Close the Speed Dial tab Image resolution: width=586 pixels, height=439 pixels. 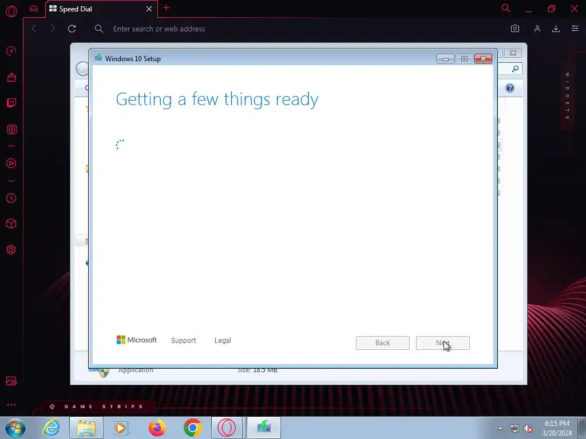[149, 9]
